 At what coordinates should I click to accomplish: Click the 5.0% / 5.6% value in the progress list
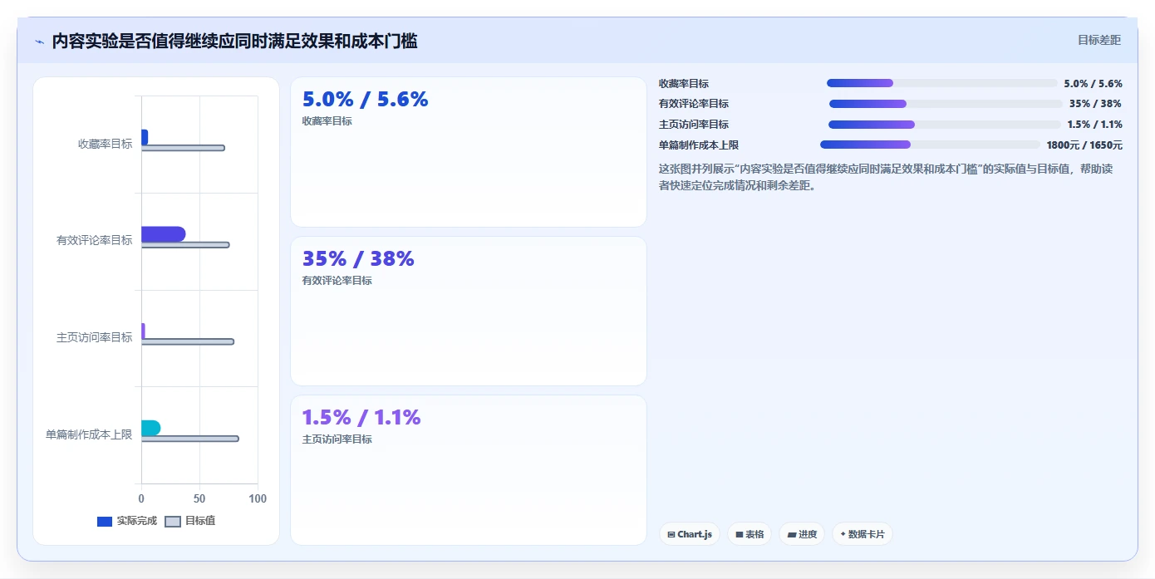pyautogui.click(x=1094, y=84)
